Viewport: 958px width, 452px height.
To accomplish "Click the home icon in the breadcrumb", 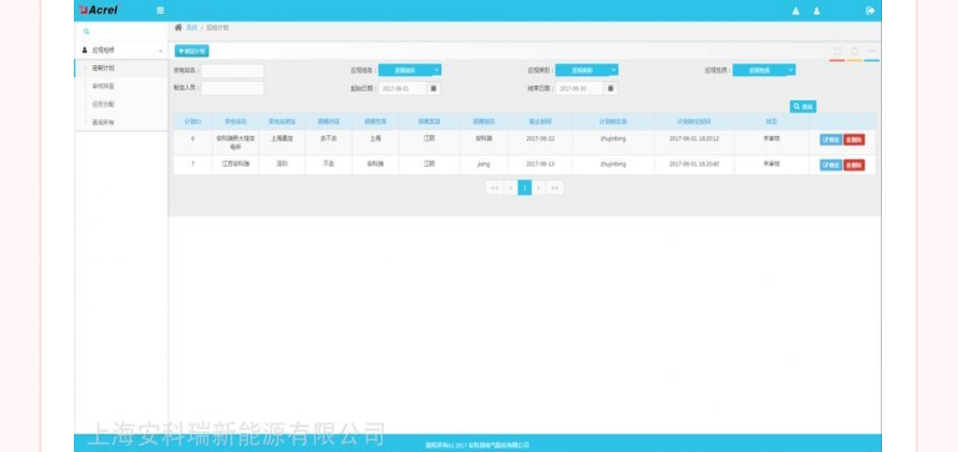I will [x=179, y=28].
